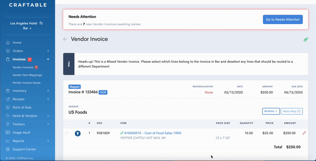Click the green paperclip attachment icon

[x=305, y=39]
